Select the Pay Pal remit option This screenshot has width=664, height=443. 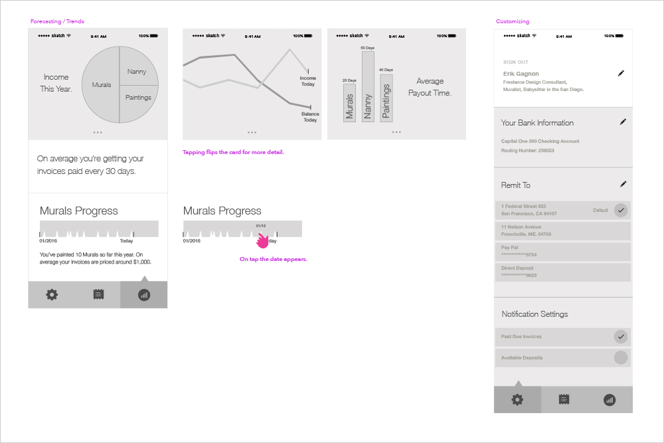coord(563,251)
